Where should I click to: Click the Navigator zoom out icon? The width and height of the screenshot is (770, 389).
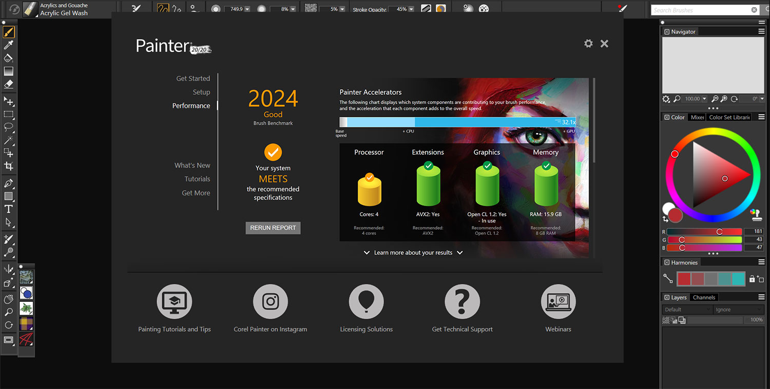pos(715,99)
